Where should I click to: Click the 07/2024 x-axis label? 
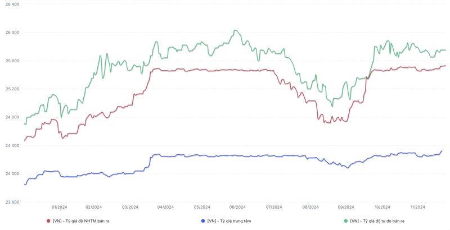[274, 207]
